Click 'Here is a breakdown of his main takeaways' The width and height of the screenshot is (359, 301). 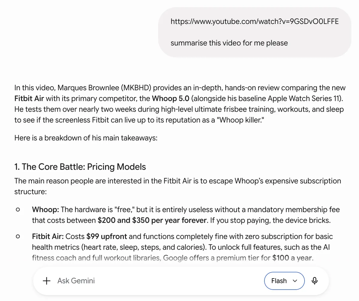(x=86, y=139)
